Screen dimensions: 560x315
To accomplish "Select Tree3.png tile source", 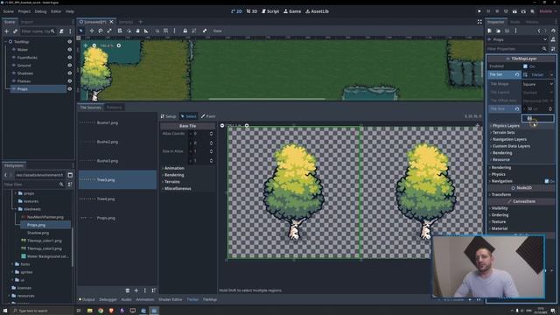I will point(117,179).
